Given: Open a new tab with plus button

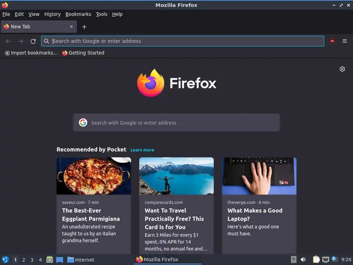Looking at the screenshot, I should click(84, 27).
